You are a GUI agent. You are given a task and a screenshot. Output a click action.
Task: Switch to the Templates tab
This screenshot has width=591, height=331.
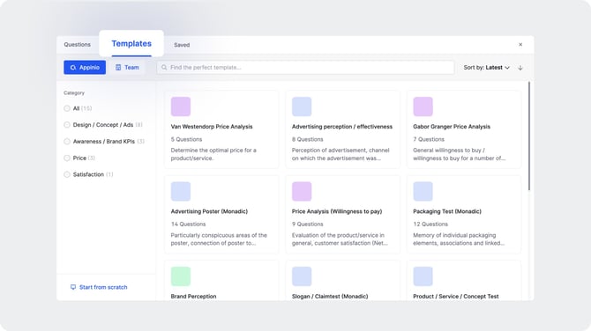pyautogui.click(x=131, y=44)
